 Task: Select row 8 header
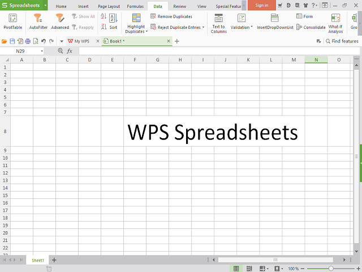point(5,131)
